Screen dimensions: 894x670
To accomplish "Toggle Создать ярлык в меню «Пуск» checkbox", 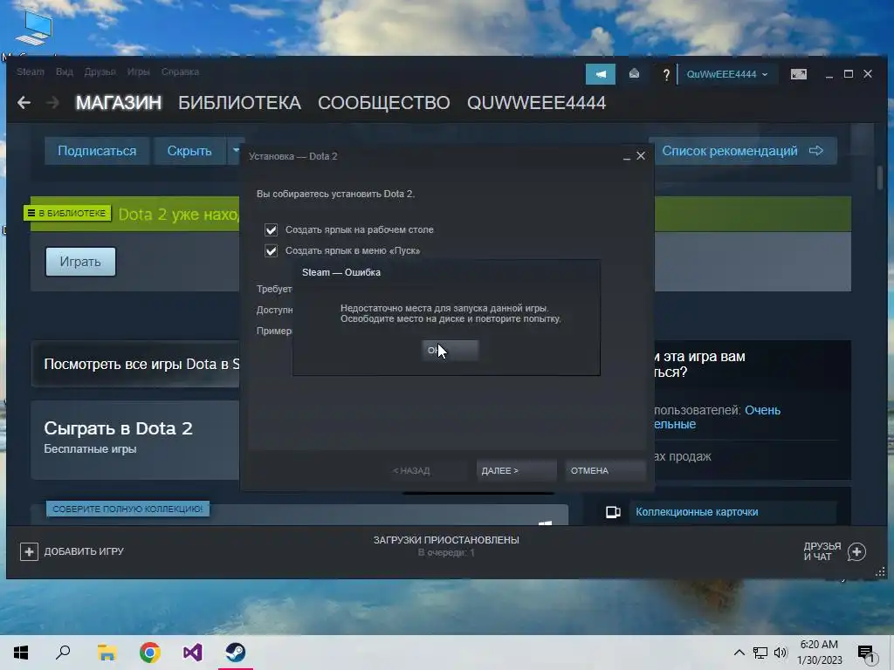I will click(271, 250).
